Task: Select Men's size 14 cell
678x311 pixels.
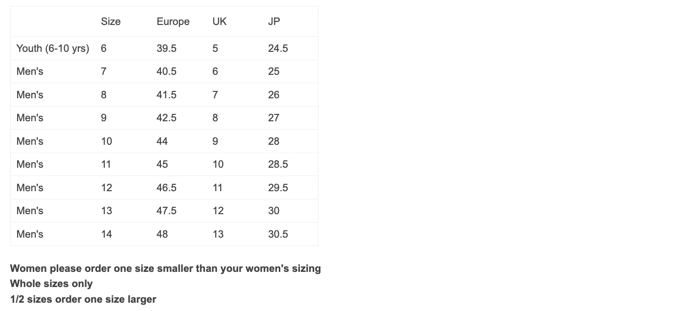Action: (106, 234)
